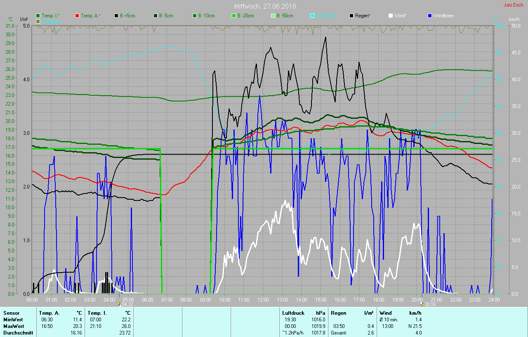Image resolution: width=528 pixels, height=337 pixels.
Task: Click the chart title 'Mittwoch, 27.06.2018'
Action: point(265,6)
